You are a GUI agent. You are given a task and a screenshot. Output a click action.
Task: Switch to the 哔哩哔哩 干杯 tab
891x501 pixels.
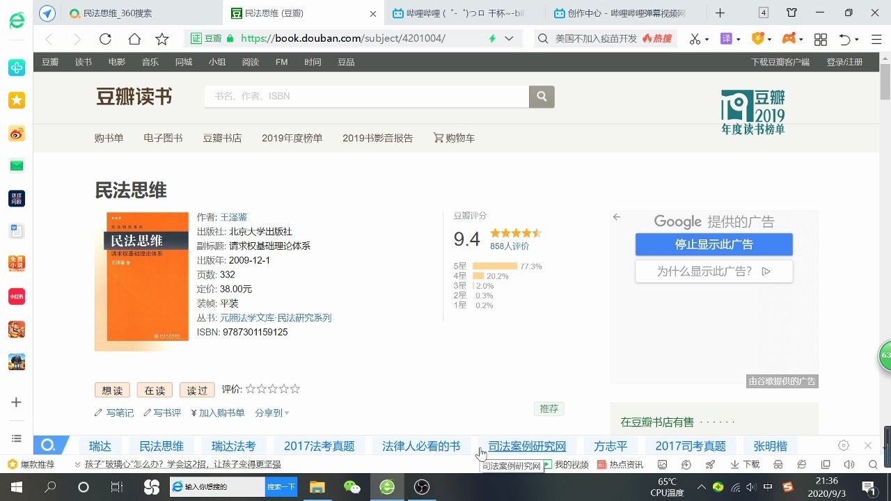tap(465, 13)
